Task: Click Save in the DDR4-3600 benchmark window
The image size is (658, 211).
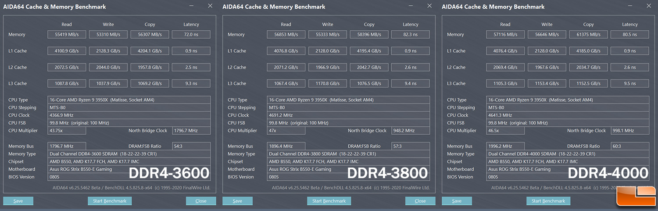Action: (x=18, y=201)
